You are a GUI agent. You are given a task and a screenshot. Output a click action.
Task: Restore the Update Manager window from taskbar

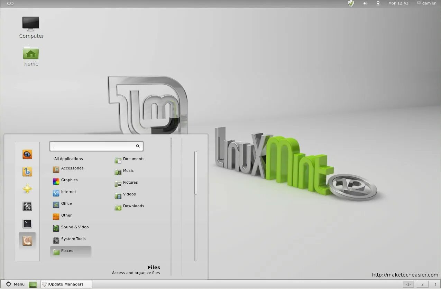tap(66, 284)
